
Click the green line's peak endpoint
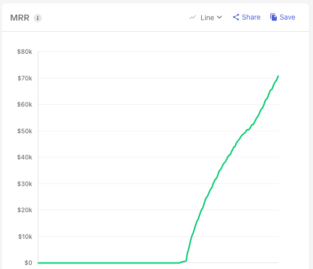point(278,76)
